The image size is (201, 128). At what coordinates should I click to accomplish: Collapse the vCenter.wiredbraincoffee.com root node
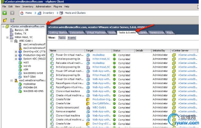click(x=3, y=27)
